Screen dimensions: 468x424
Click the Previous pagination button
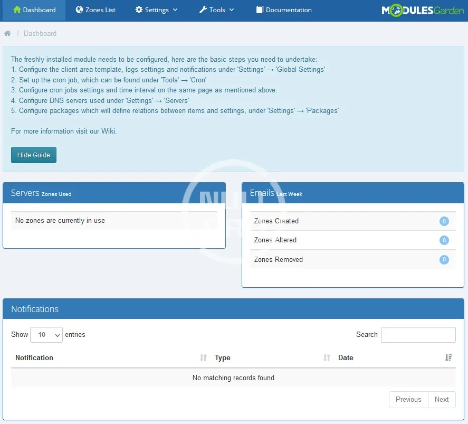[x=408, y=400]
